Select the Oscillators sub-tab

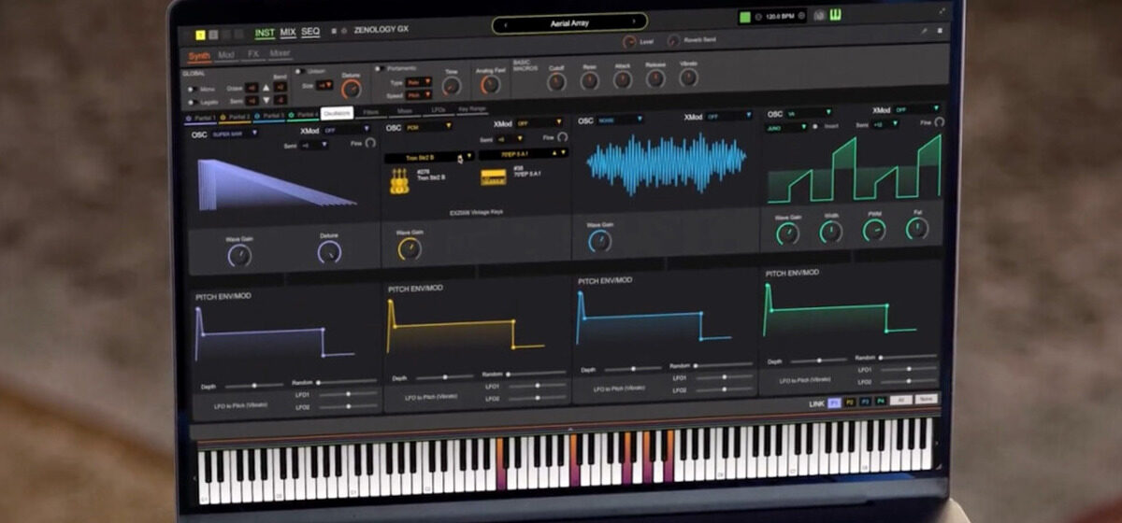pos(337,113)
